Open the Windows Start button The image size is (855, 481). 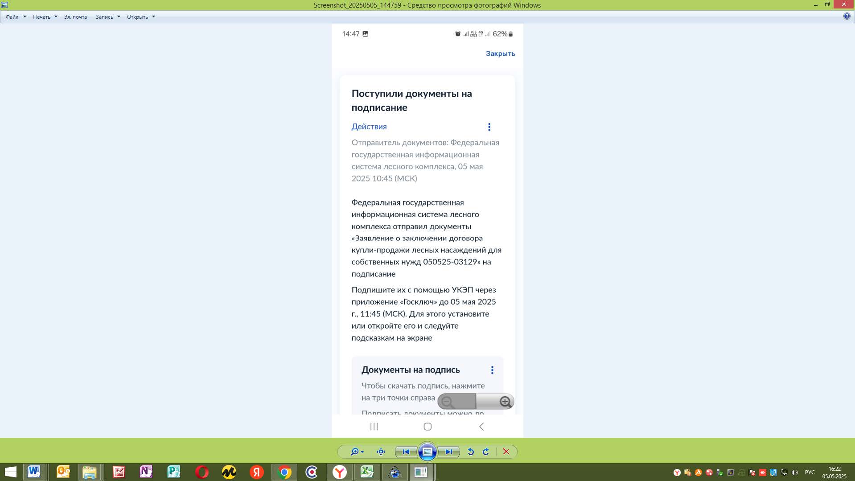pyautogui.click(x=10, y=472)
